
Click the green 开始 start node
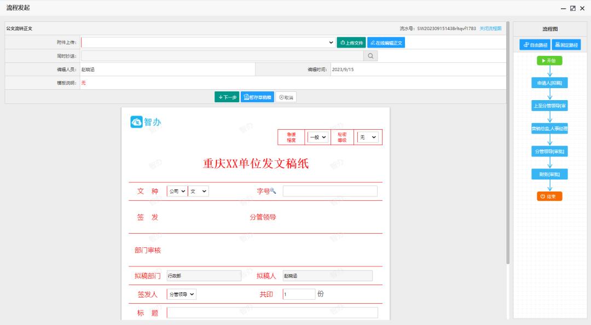coord(549,61)
